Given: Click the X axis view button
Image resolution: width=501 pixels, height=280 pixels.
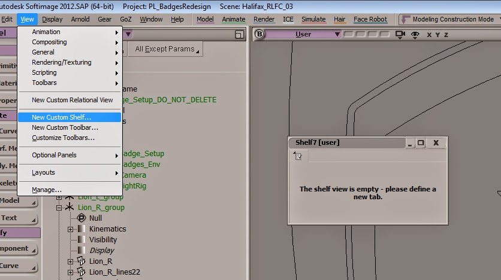Looking at the screenshot, I should pos(429,35).
